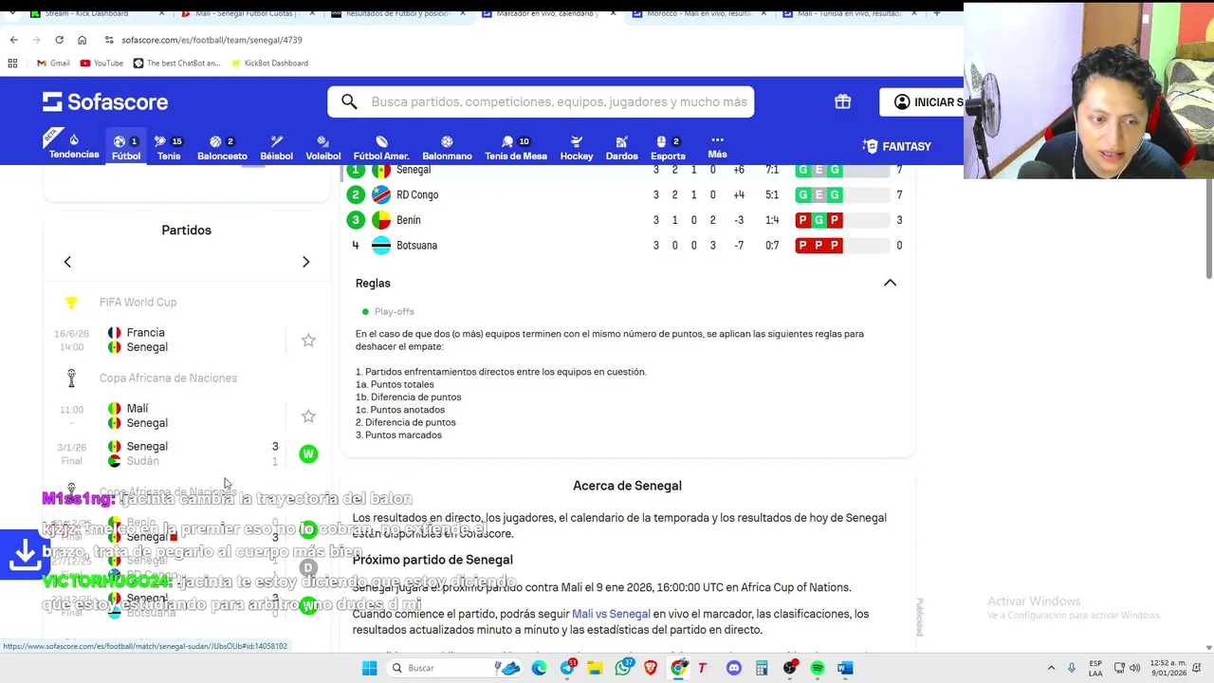Show hidden system tray icons

coord(1051,668)
